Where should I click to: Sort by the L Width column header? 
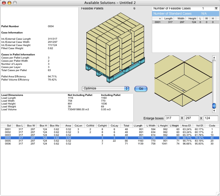coord(151,126)
